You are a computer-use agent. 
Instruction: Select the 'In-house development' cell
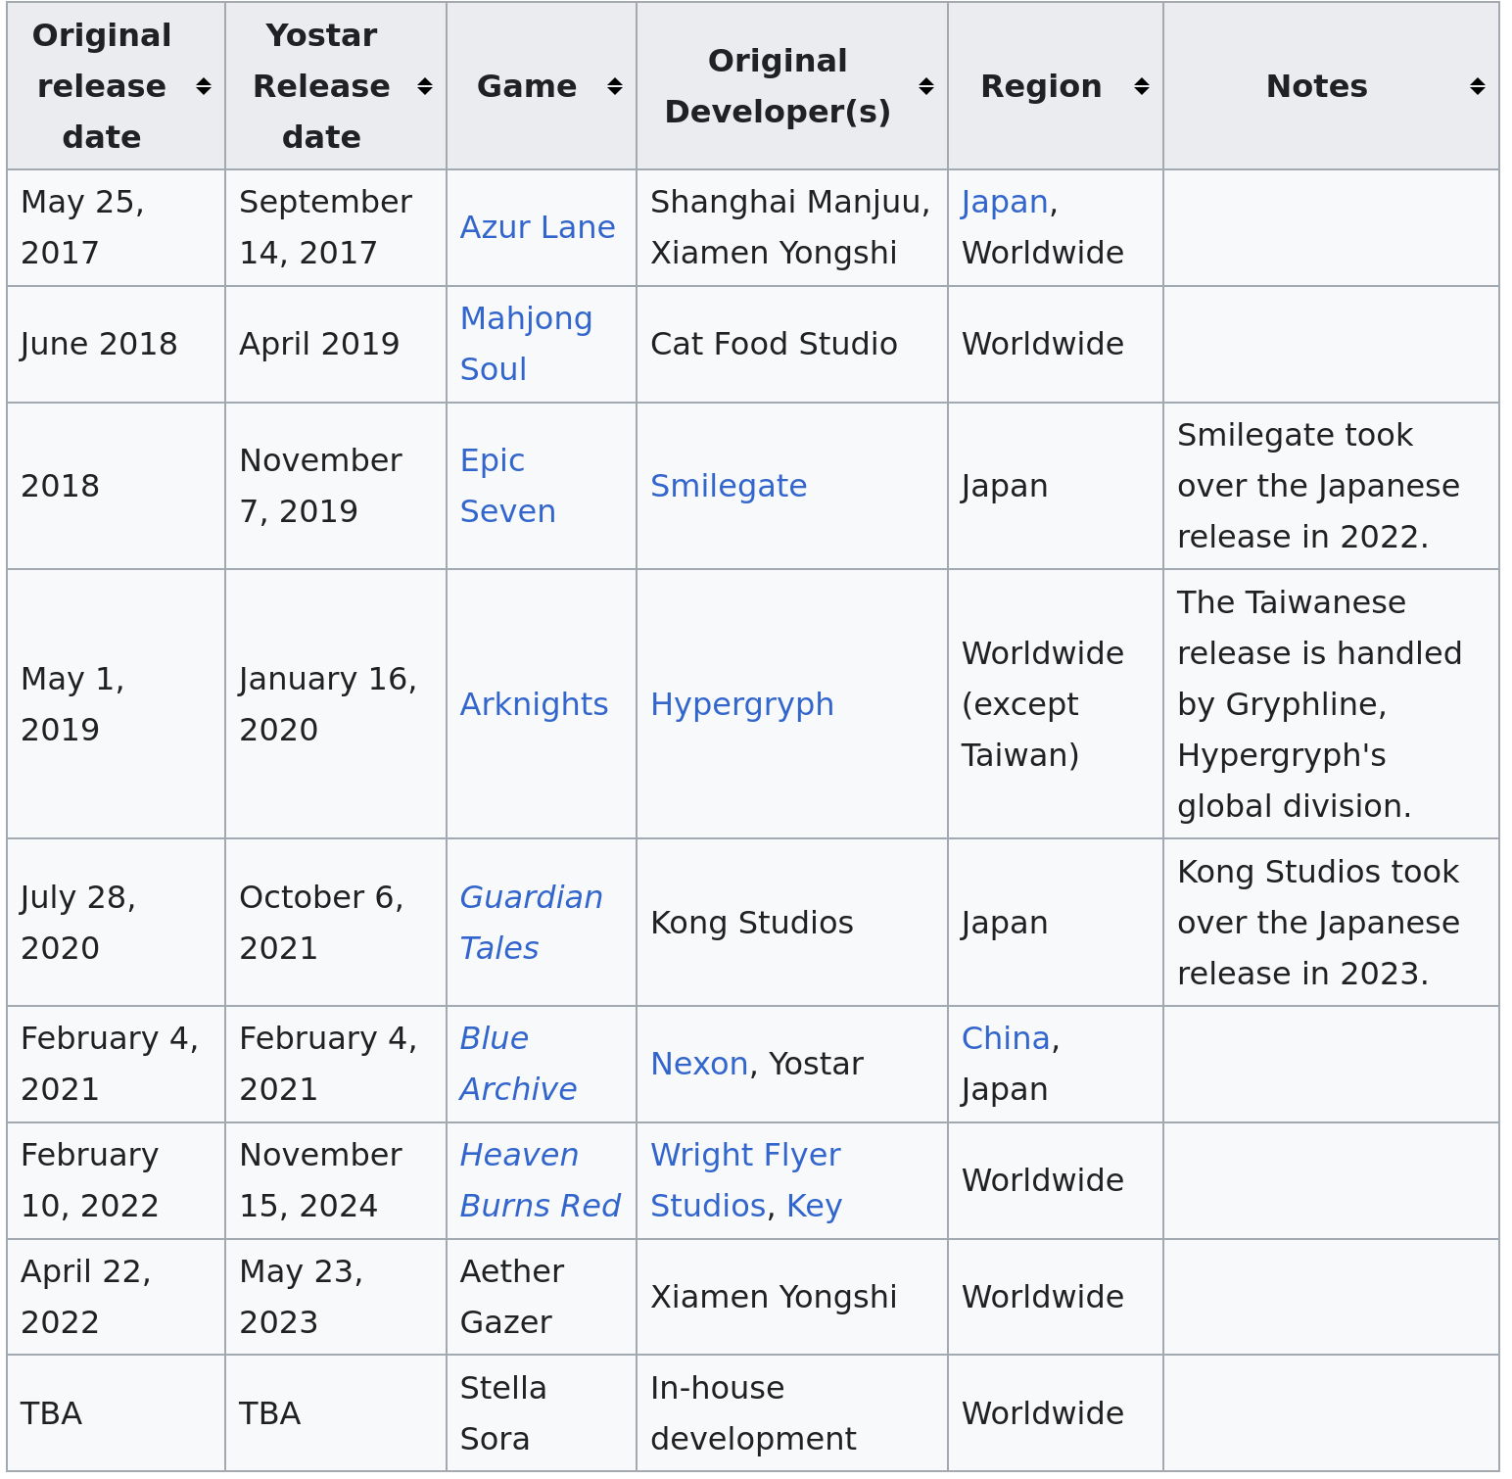(x=792, y=1413)
